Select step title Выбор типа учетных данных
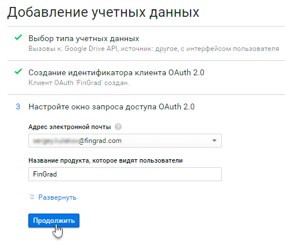285x246 pixels. click(x=84, y=39)
